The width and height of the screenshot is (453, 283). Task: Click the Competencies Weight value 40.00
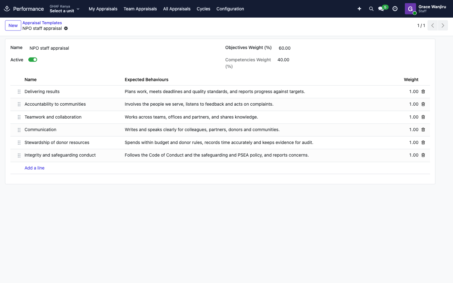tap(283, 60)
